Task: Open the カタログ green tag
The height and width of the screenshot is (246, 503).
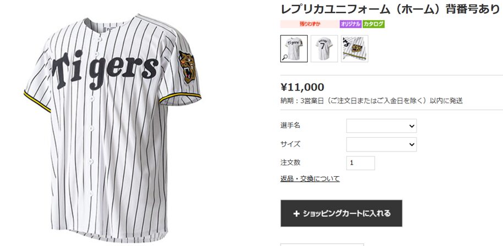Action: point(374,24)
